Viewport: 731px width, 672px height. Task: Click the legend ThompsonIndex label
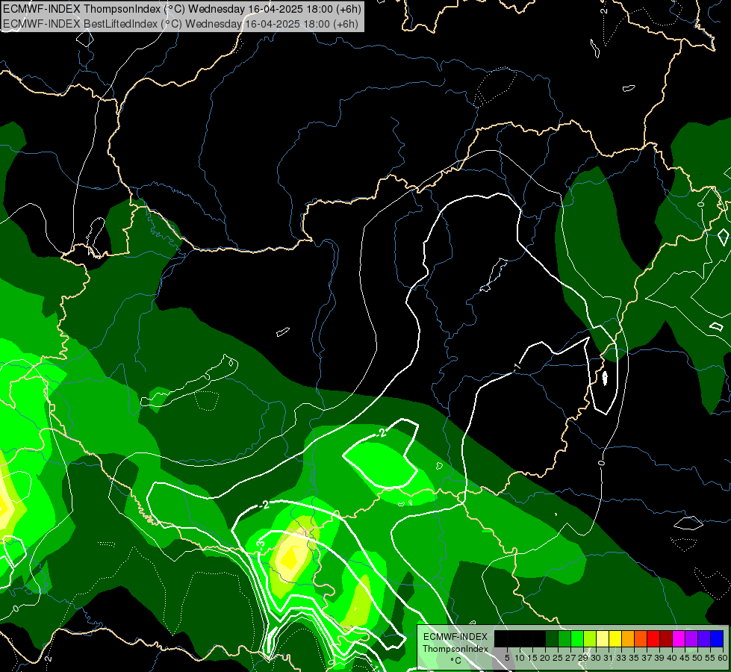(455, 649)
